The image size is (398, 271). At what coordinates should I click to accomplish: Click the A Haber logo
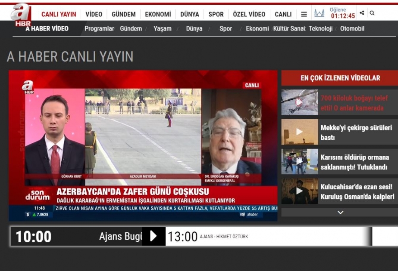coord(21,15)
